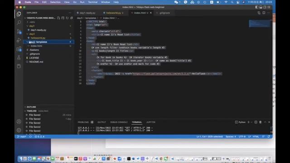Close the index.html editor tab
The height and width of the screenshot is (163, 290).
(x=151, y=13)
